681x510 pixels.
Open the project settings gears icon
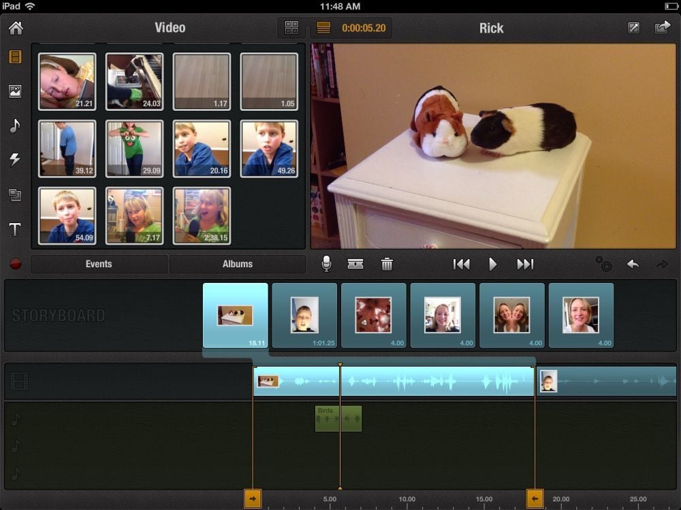[603, 265]
